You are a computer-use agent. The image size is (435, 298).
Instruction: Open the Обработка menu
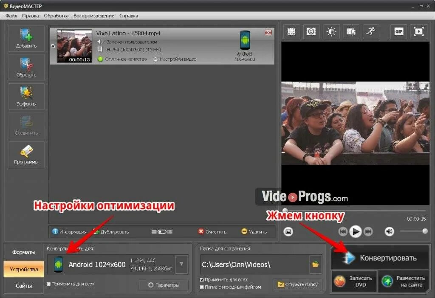click(56, 16)
